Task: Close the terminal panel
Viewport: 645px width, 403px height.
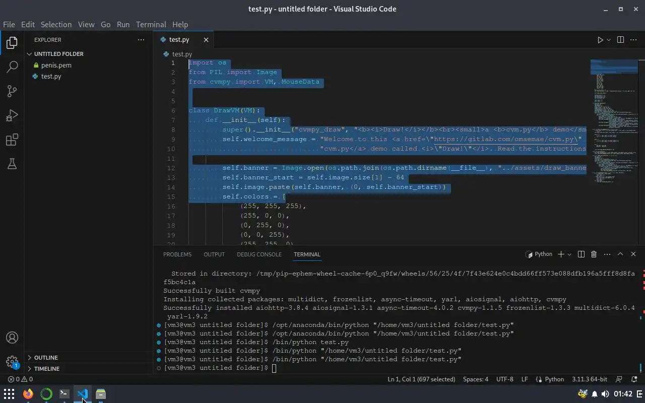Action: [x=633, y=254]
